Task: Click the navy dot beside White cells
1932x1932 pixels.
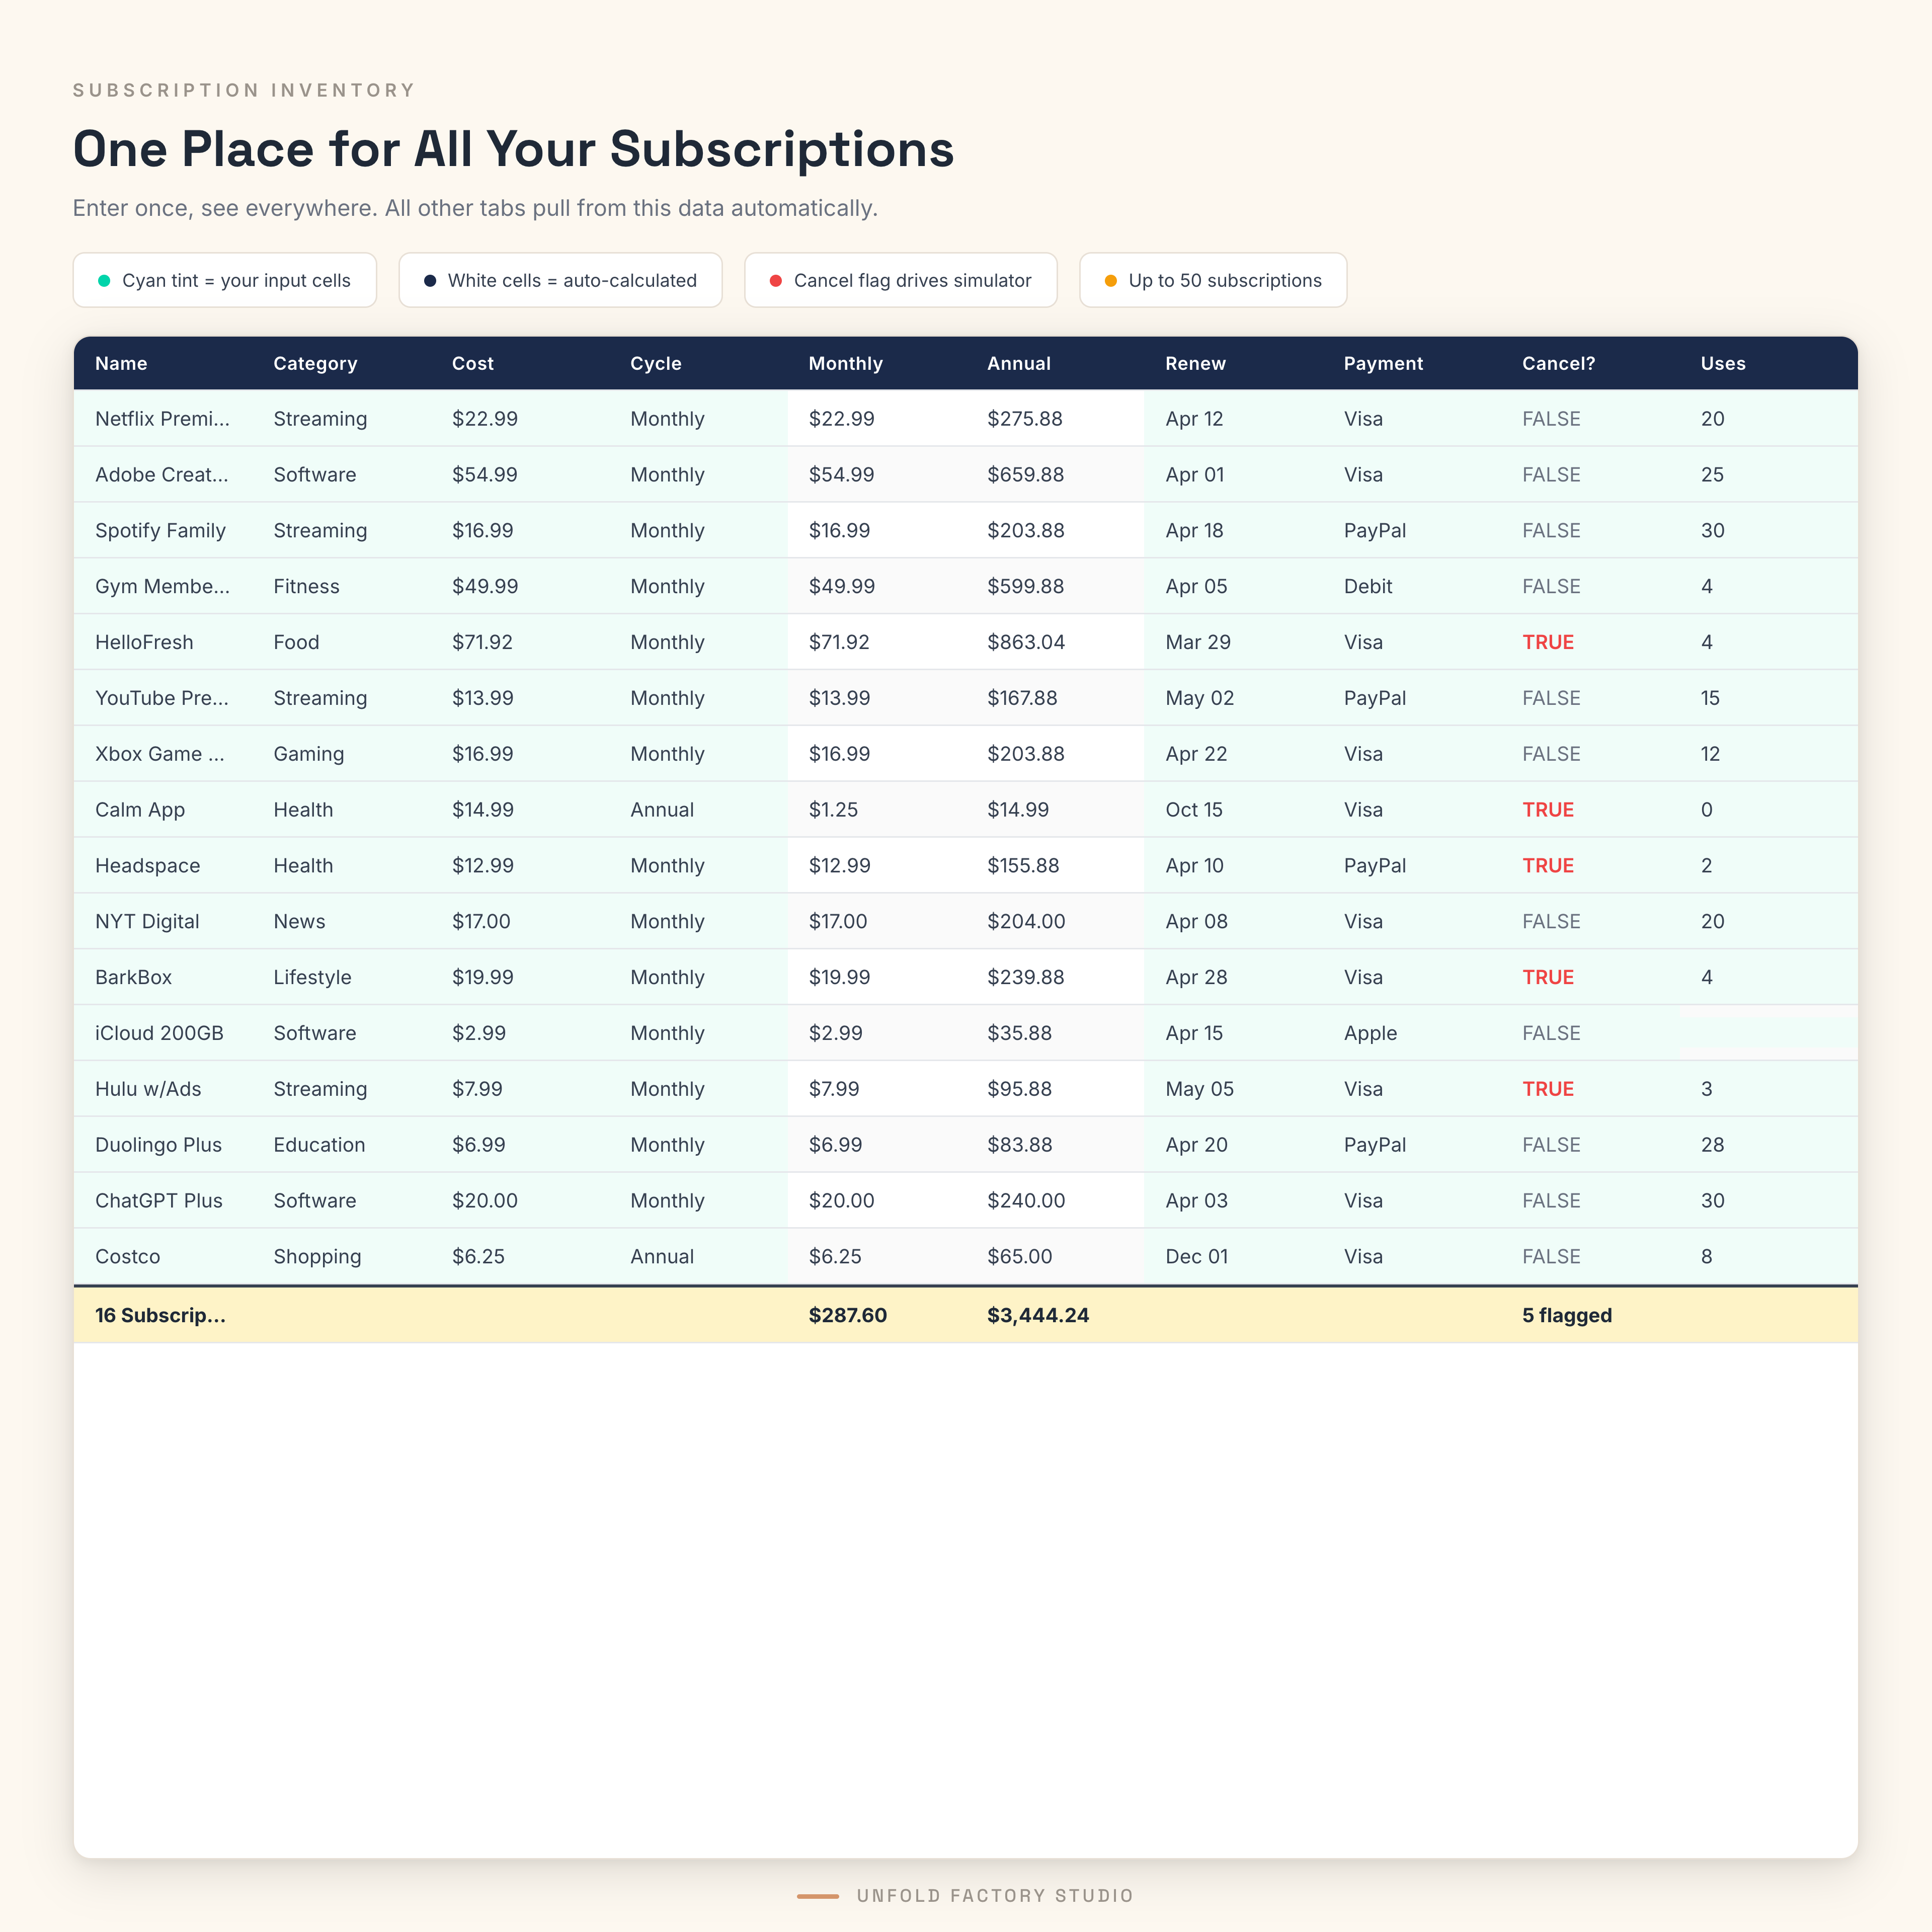Action: coord(430,281)
